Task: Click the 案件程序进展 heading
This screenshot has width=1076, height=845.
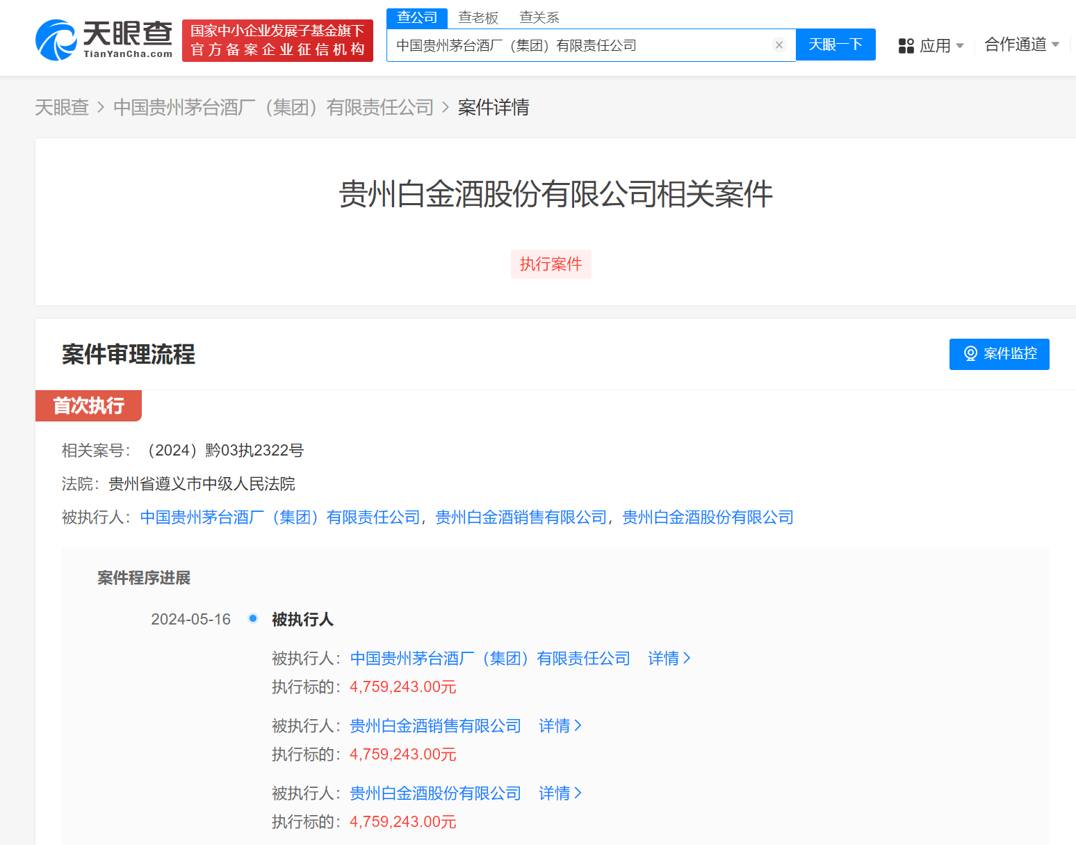Action: [144, 578]
